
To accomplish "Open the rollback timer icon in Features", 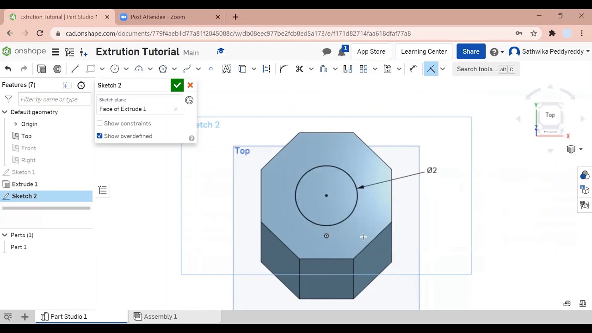I will (81, 85).
